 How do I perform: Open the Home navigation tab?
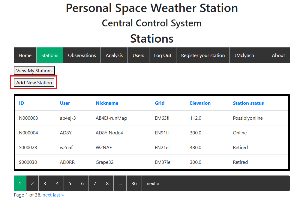(x=25, y=55)
